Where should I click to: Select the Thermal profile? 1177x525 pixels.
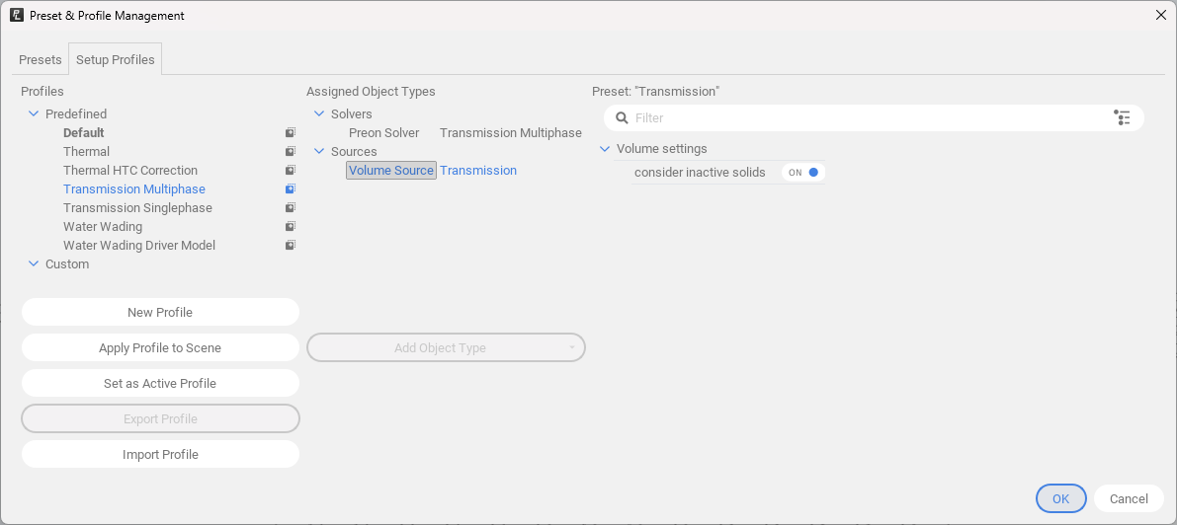point(86,152)
